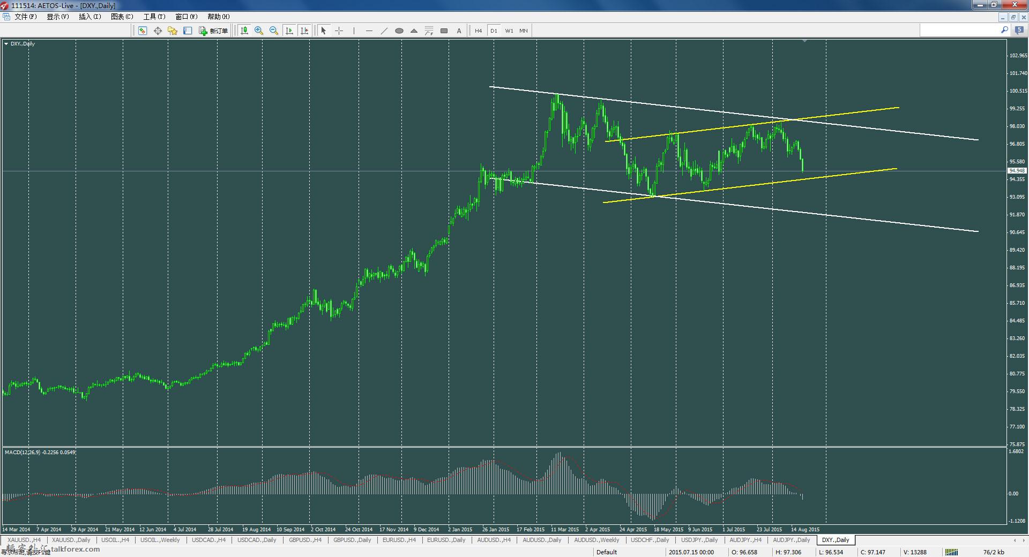The height and width of the screenshot is (557, 1029).
Task: Switch to AUDUSD.,Weekly chart tab
Action: 596,540
